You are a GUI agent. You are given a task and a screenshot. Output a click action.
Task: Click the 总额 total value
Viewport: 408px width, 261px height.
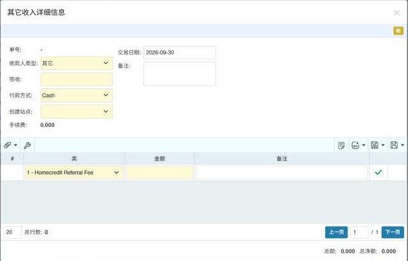point(347,251)
